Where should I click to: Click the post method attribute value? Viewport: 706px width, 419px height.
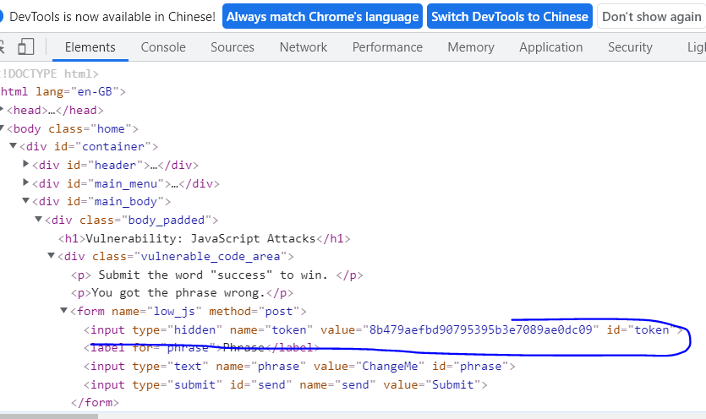click(279, 312)
